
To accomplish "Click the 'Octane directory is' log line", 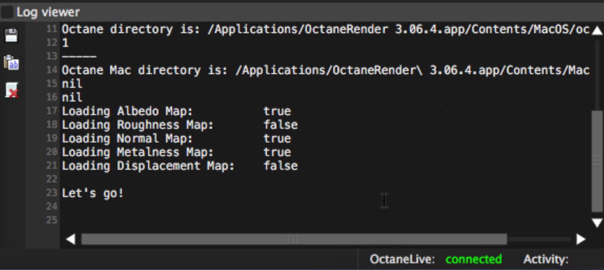I will [326, 30].
